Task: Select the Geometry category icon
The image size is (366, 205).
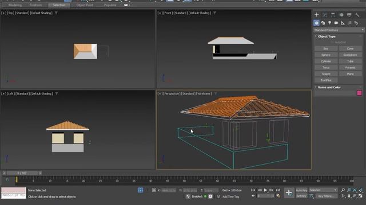Action: (316, 23)
